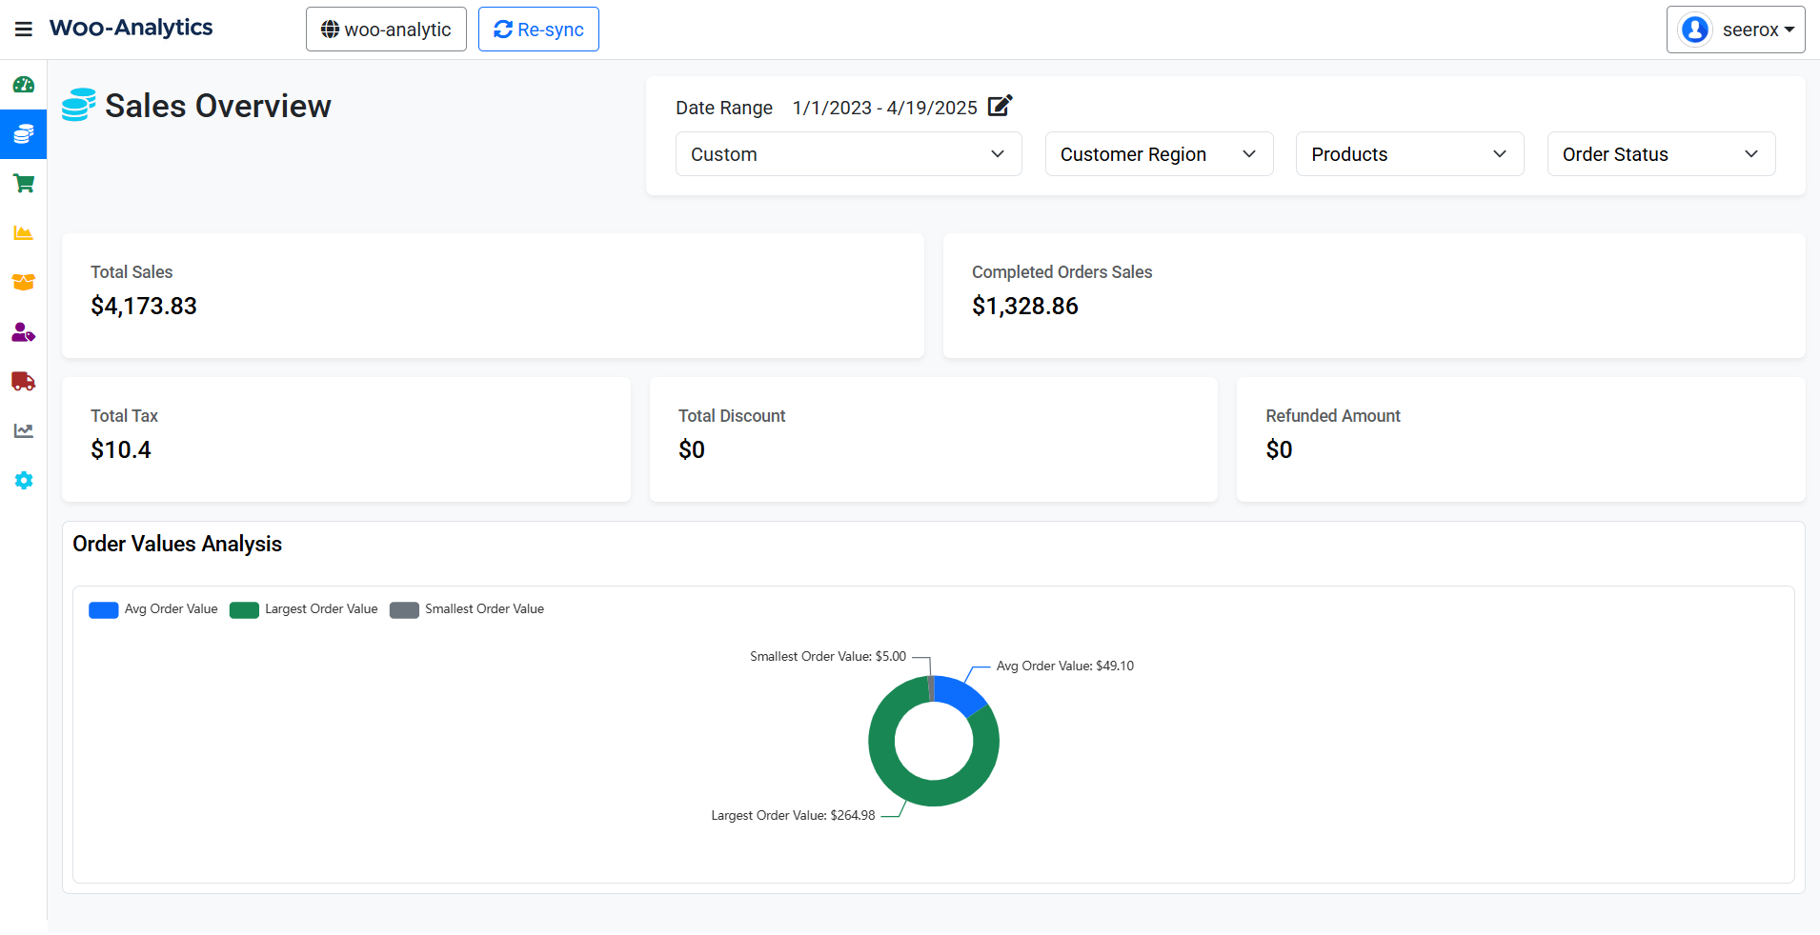Click the Products box icon in sidebar
This screenshot has height=935, width=1820.
pyautogui.click(x=23, y=283)
